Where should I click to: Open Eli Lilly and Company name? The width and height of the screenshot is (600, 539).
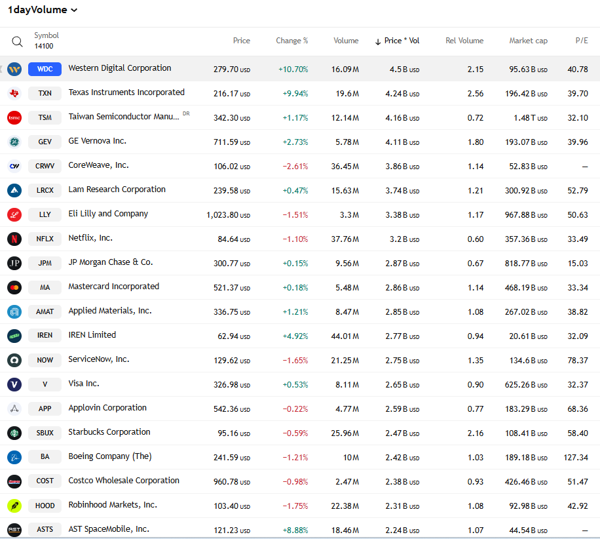point(108,214)
